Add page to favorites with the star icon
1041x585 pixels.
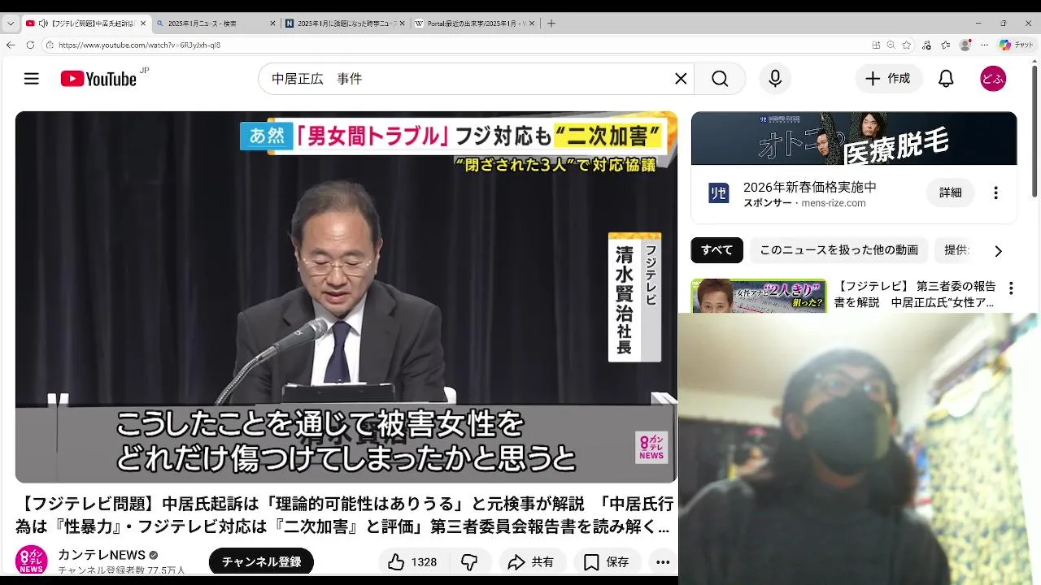(x=907, y=45)
